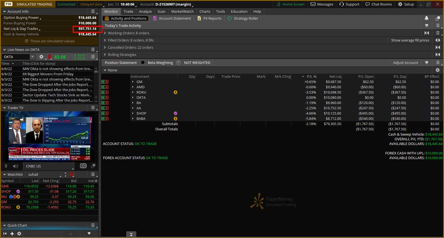Image resolution: width=444 pixels, height=238 pixels.
Task: Collapse the Account Info panel
Action: pyautogui.click(x=4, y=11)
